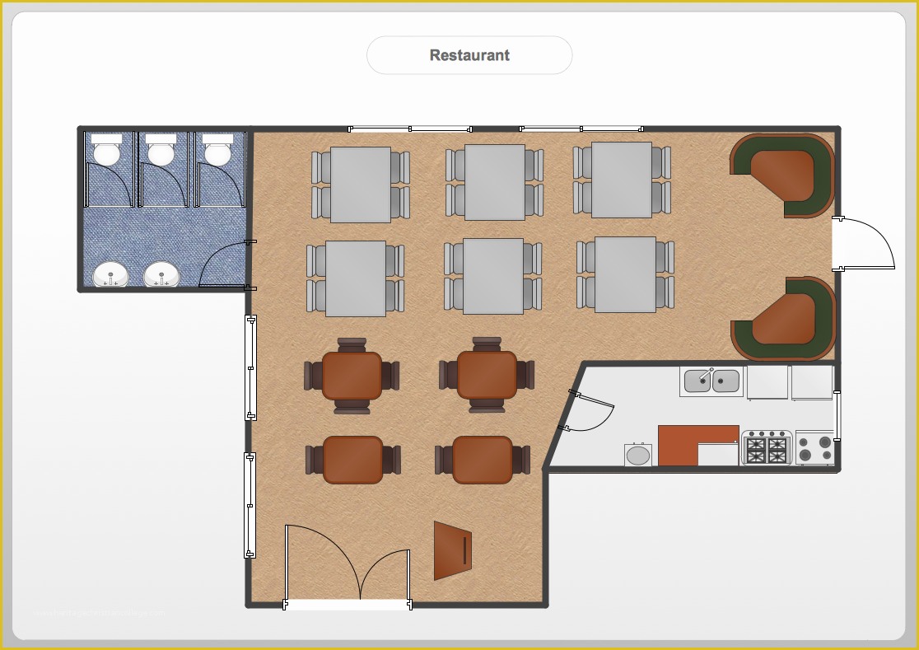Select the white cabinet next to the kitchen sink
The width and height of the screenshot is (919, 650).
767,383
